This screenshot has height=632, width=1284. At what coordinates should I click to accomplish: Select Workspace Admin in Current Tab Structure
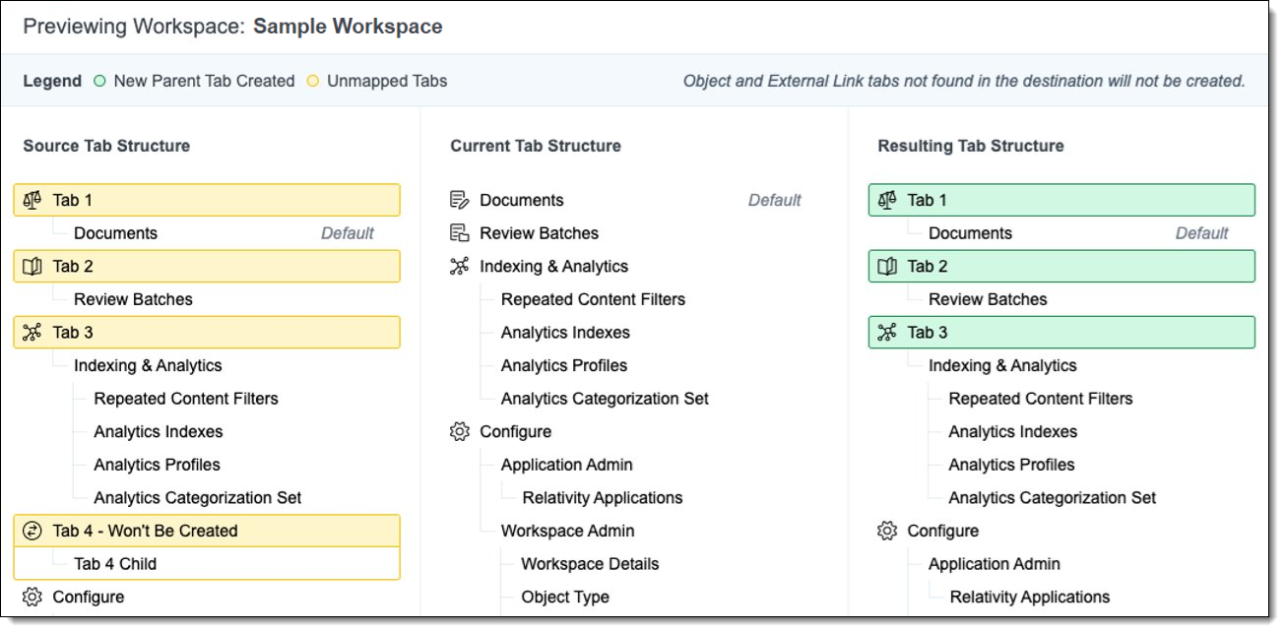(567, 531)
